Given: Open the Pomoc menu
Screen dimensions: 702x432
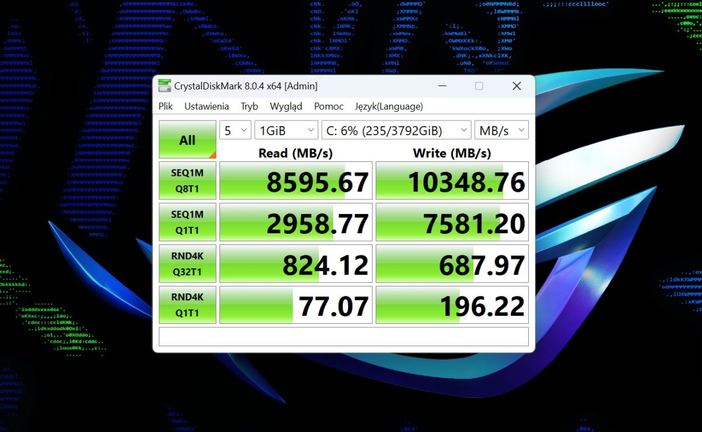Looking at the screenshot, I should (329, 106).
